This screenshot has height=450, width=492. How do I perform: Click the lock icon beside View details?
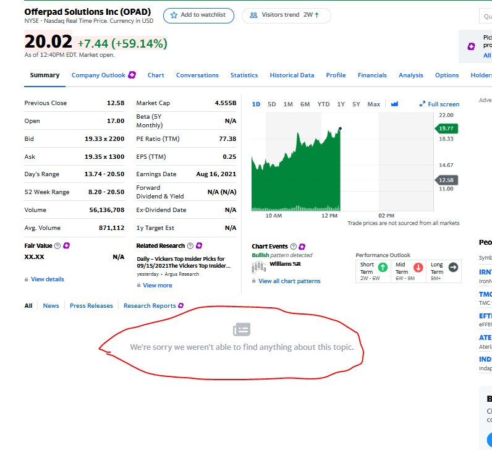tap(27, 279)
